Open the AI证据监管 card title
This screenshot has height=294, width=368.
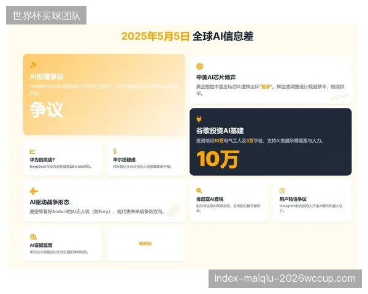click(41, 245)
